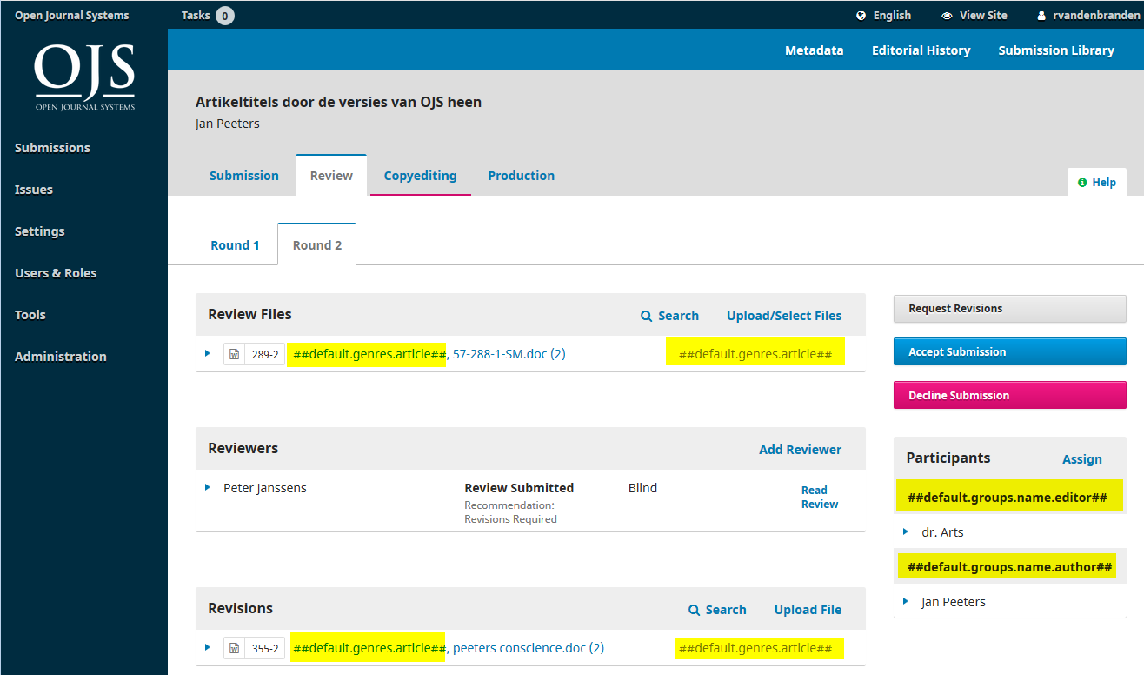The height and width of the screenshot is (675, 1144).
Task: Click the Review Submitted status text
Action: (x=519, y=488)
